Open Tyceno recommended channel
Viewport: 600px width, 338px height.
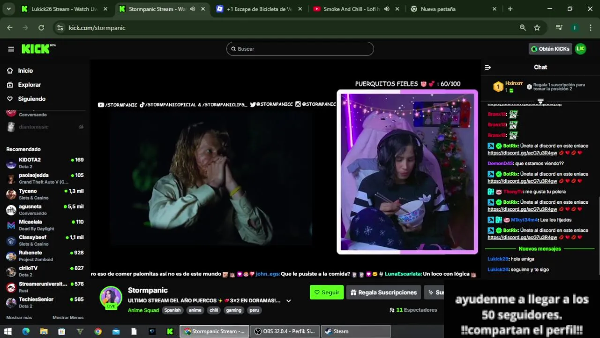(x=45, y=194)
